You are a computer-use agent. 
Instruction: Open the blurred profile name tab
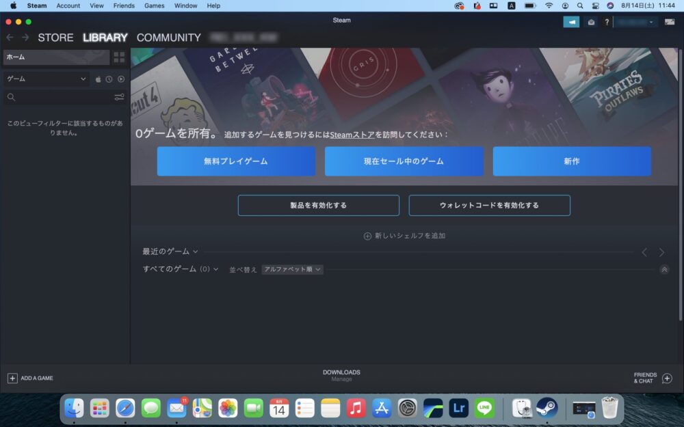click(244, 38)
